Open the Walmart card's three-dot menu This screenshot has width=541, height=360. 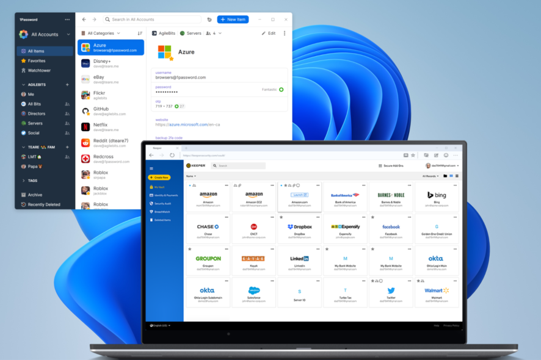coord(455,281)
